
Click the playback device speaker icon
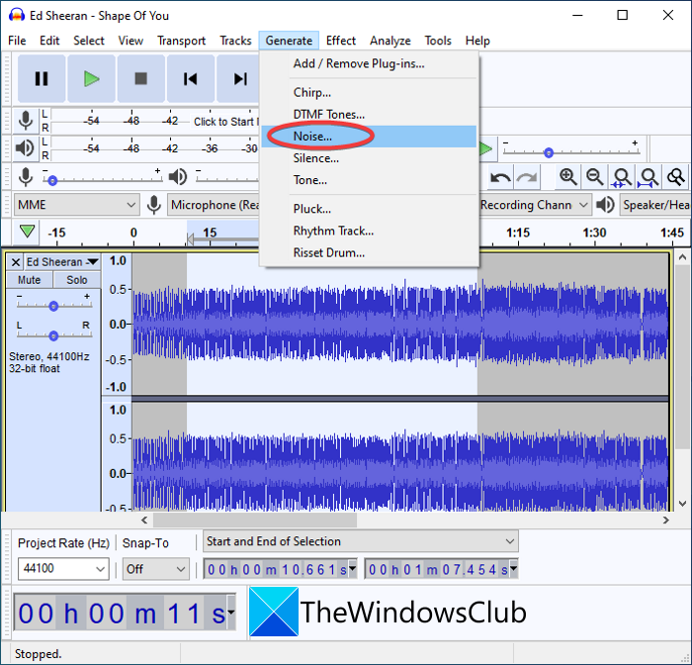[605, 205]
